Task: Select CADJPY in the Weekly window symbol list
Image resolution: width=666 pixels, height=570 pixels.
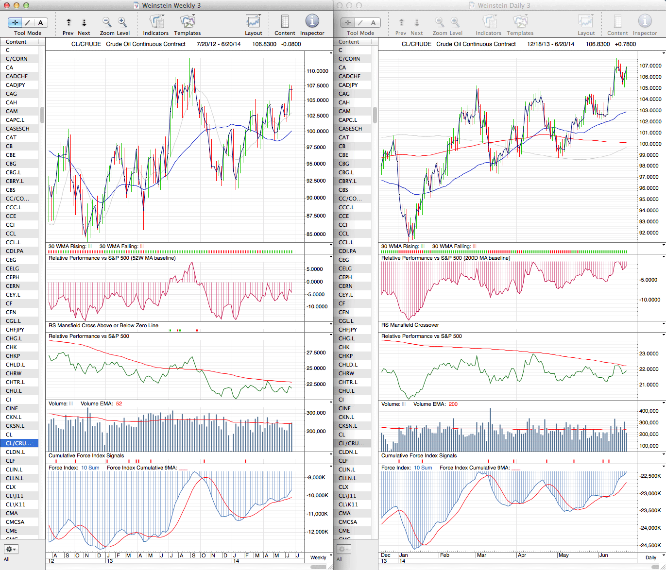Action: pyautogui.click(x=15, y=85)
